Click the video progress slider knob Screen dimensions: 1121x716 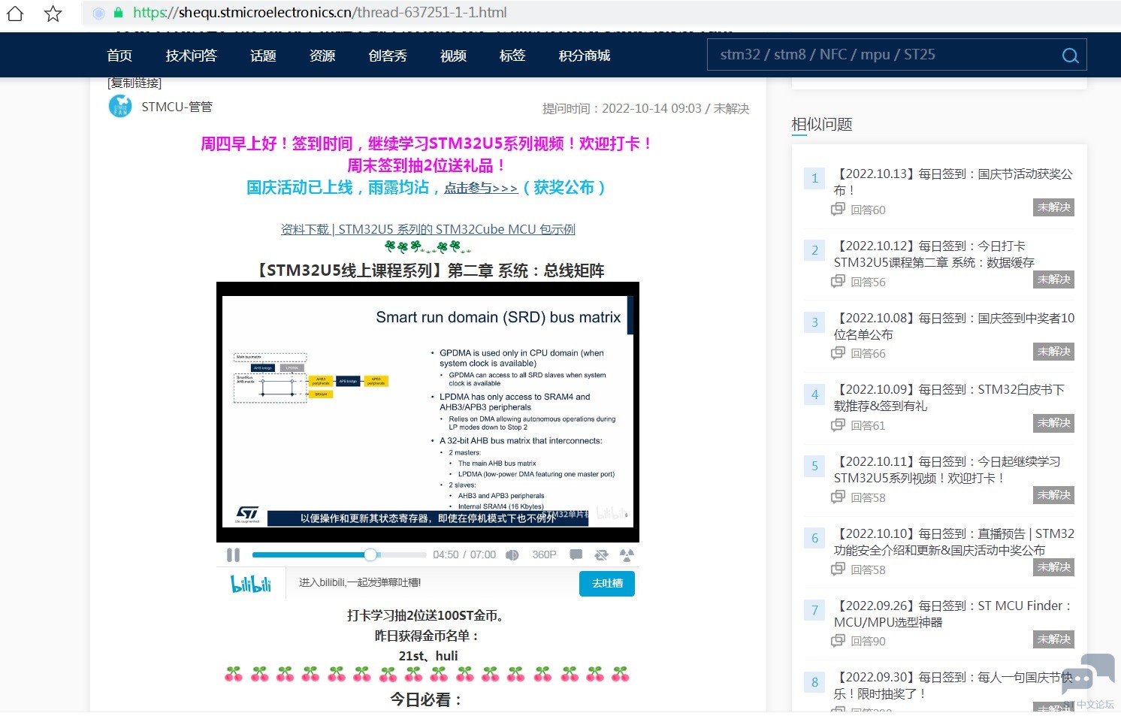(x=370, y=554)
